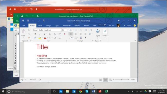Enable align left paragraph alignment
167x94 pixels.
[71, 34]
